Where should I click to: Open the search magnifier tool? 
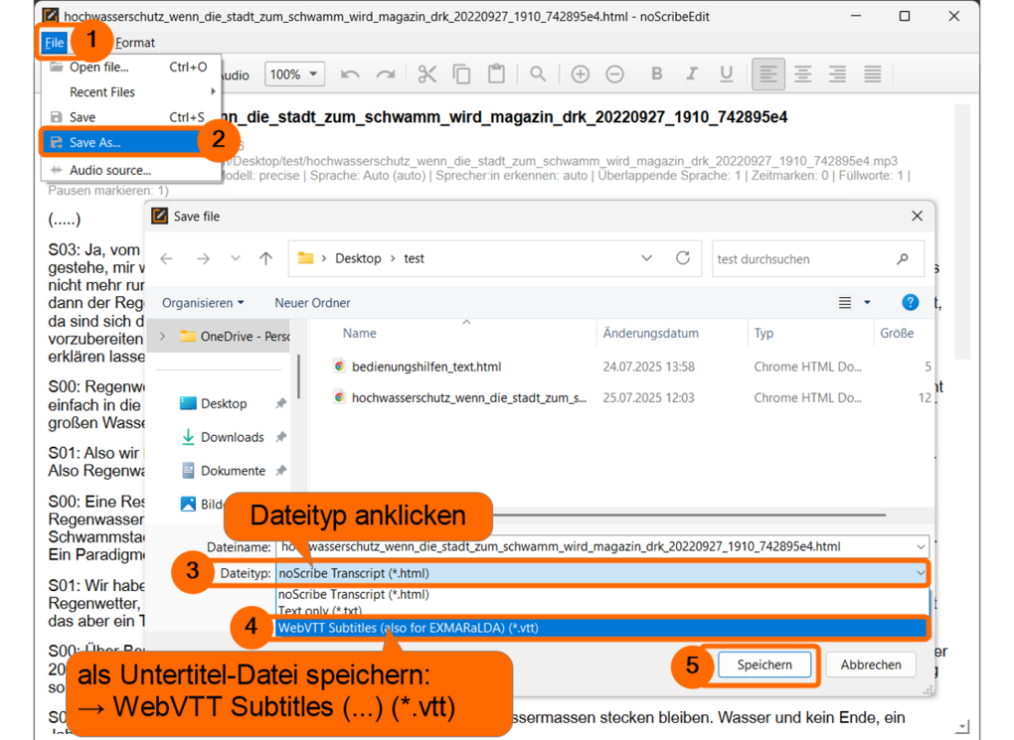point(538,74)
